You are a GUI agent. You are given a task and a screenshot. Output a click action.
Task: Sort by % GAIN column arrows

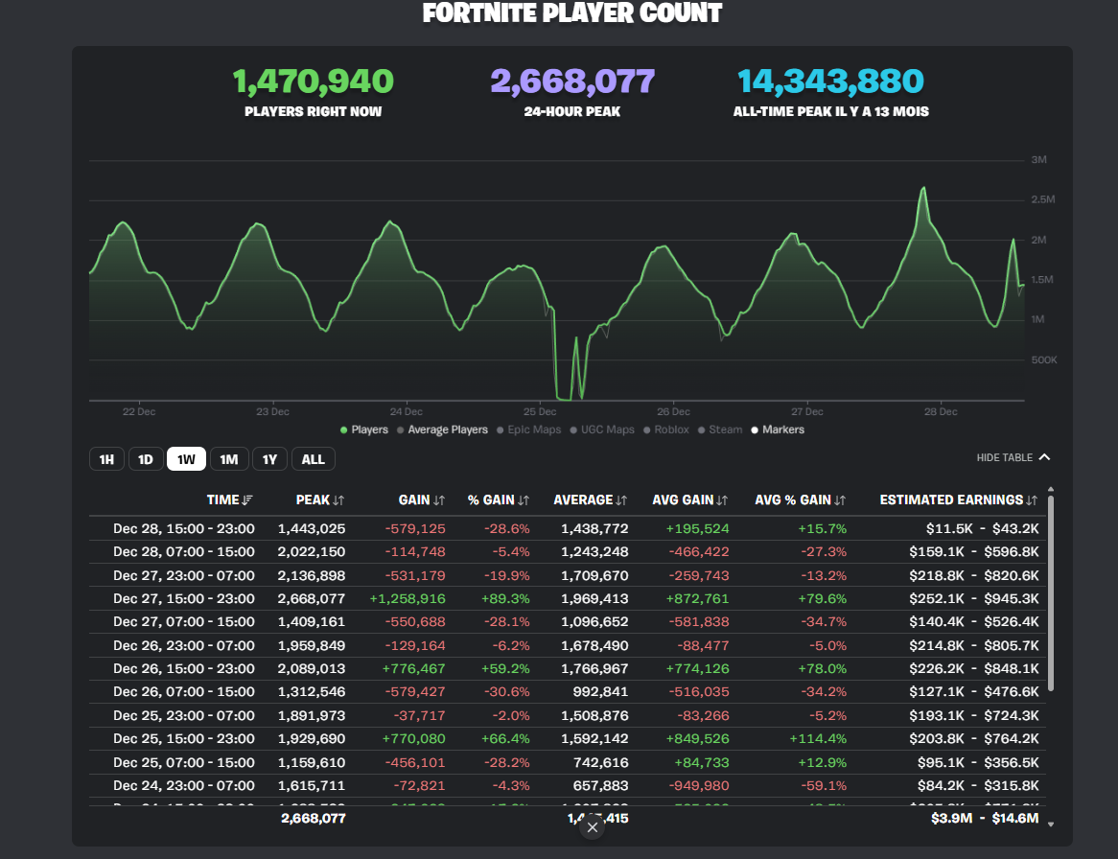tap(524, 500)
